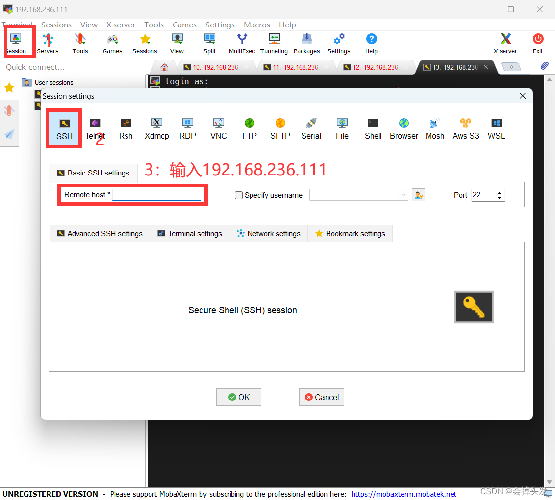Select the SSH session type
Viewport: 555px width, 500px height.
pos(64,129)
